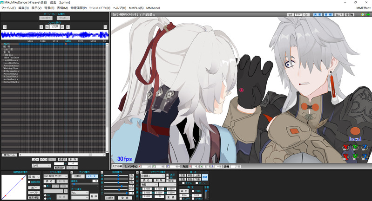
Task: Toggle the accessory 影 checkbox
Action: coord(168,178)
